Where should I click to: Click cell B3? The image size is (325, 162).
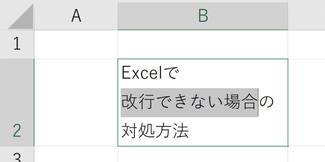pyautogui.click(x=203, y=155)
